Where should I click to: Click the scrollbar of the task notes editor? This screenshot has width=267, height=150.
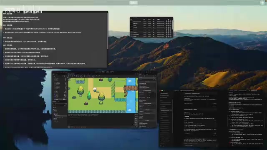tap(108, 30)
